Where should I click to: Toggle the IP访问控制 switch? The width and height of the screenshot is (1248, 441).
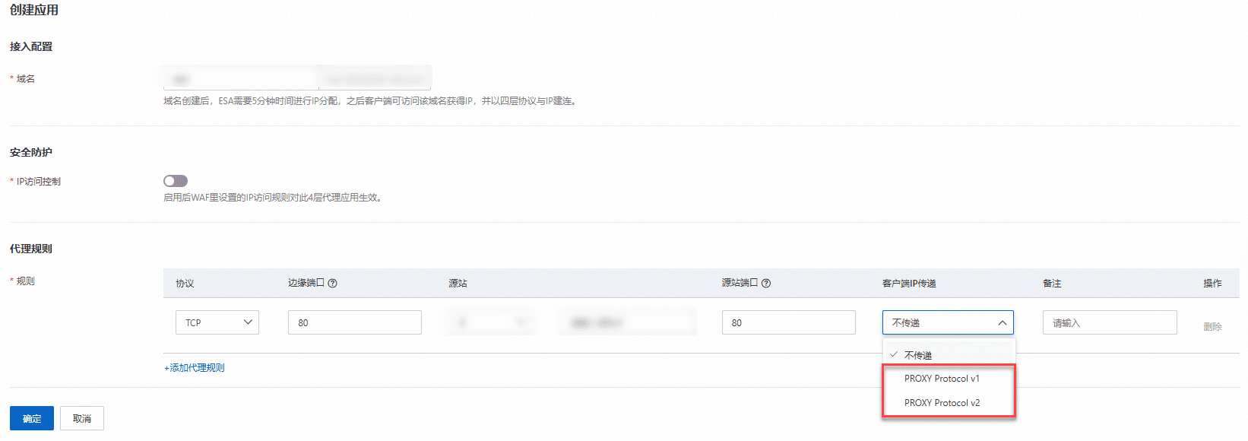176,181
